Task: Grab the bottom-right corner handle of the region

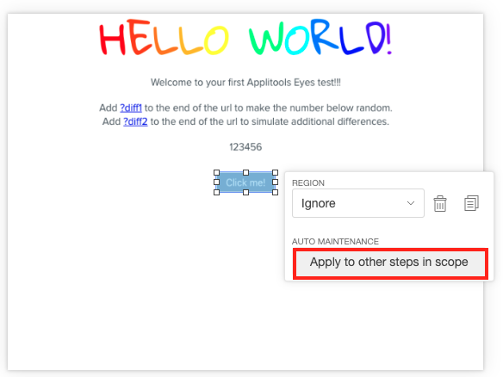Action: pyautogui.click(x=276, y=192)
